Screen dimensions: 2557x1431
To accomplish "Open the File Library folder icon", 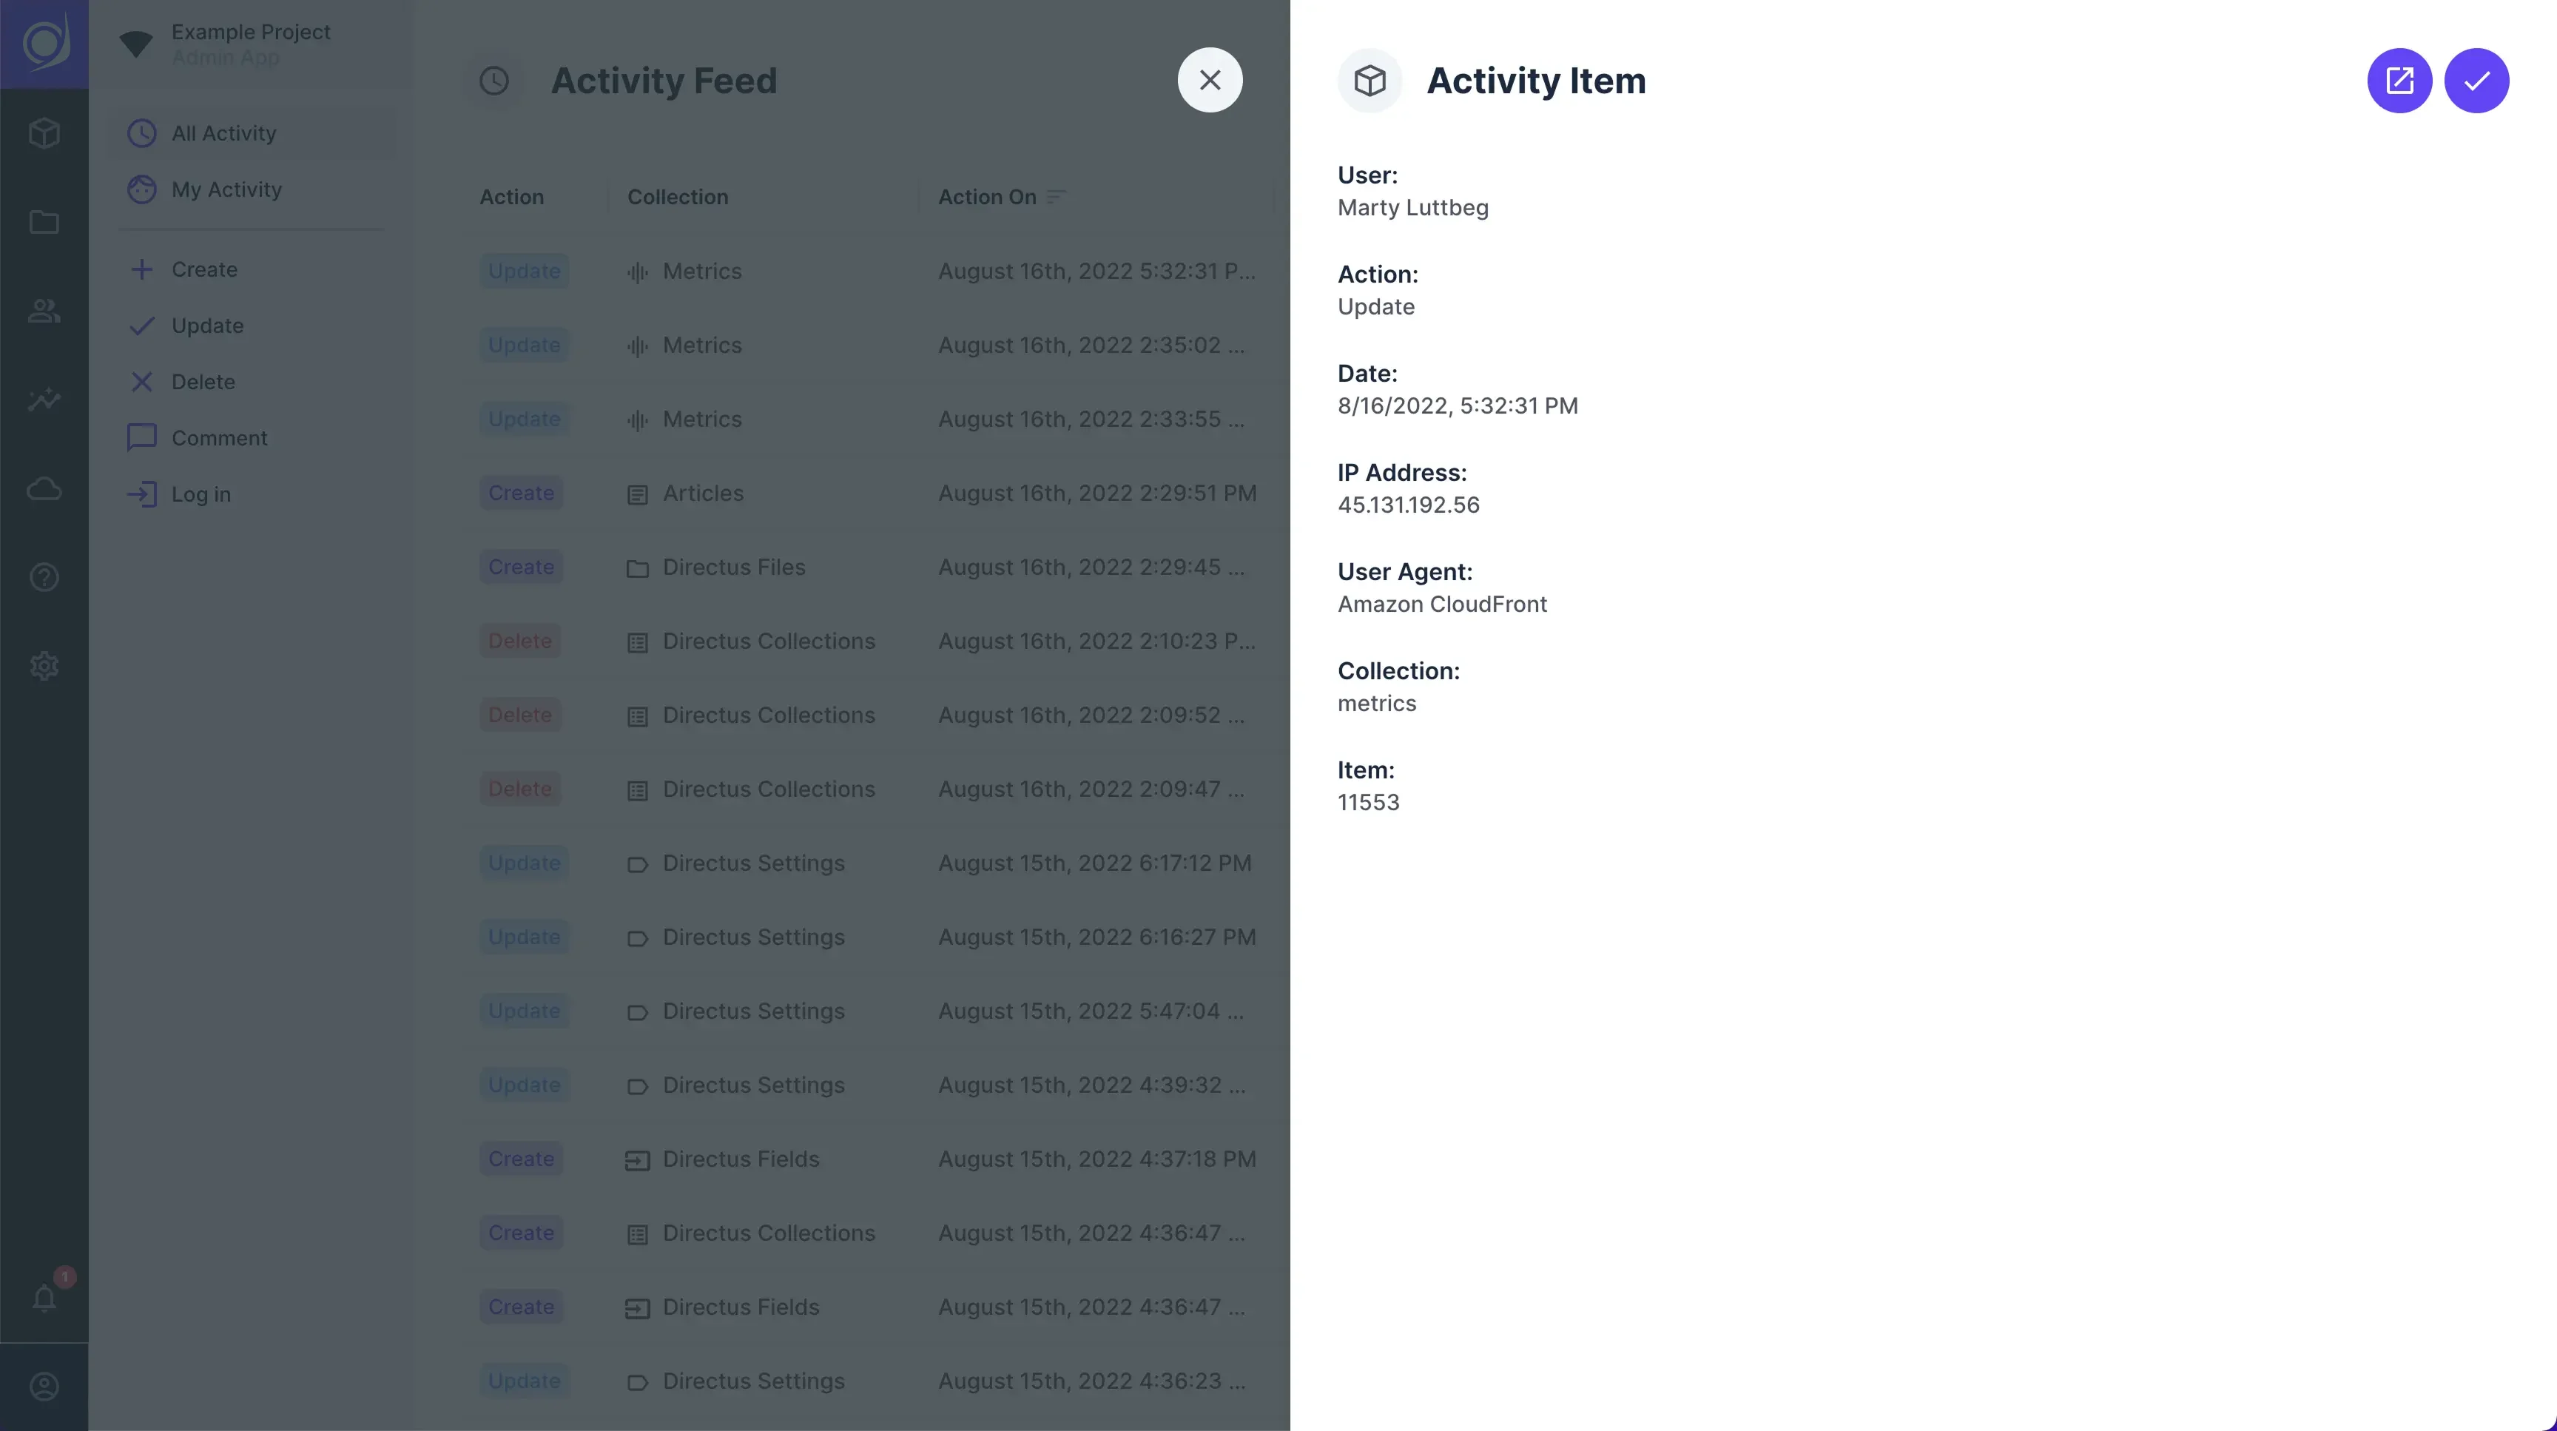I will point(44,222).
